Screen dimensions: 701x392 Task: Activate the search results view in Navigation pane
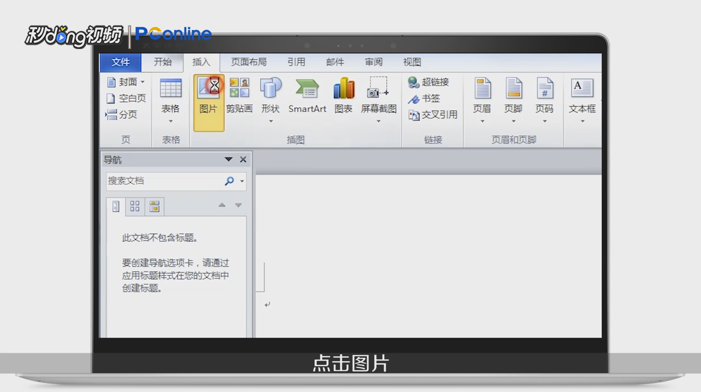tap(154, 206)
